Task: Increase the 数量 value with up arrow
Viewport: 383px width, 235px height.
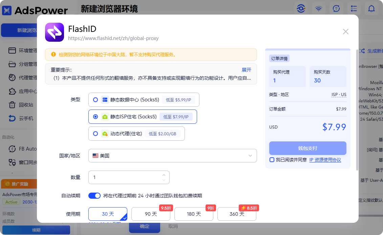Action: point(164,175)
